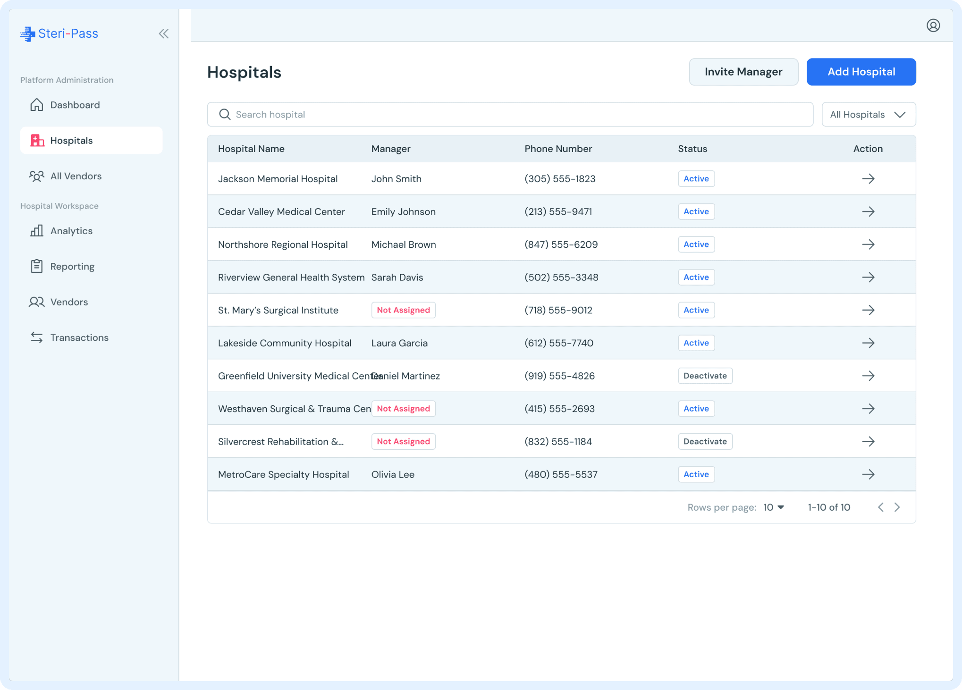The width and height of the screenshot is (962, 690).
Task: Open the Rows per page dropdown
Action: pyautogui.click(x=774, y=507)
